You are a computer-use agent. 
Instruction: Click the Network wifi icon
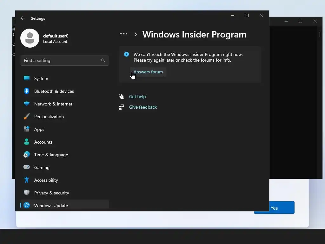27,104
